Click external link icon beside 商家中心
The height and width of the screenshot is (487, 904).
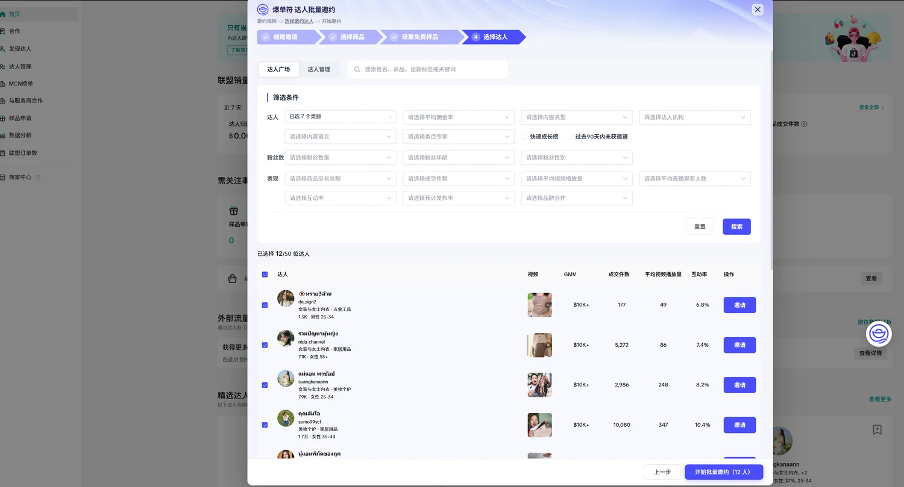point(38,178)
